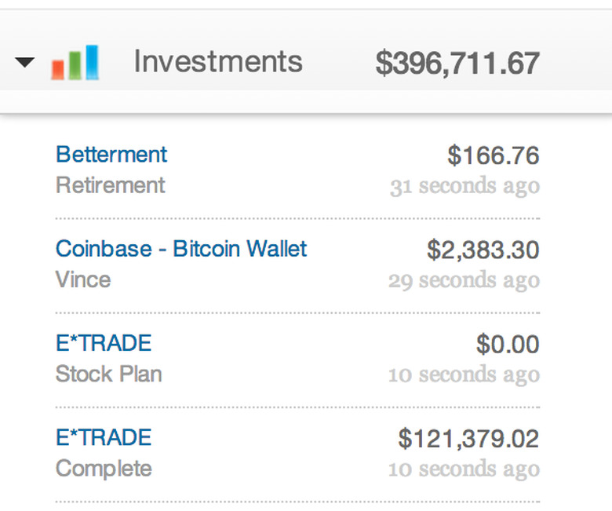Open the E*TRADE link above Stock Plan
The image size is (612, 511).
point(104,343)
